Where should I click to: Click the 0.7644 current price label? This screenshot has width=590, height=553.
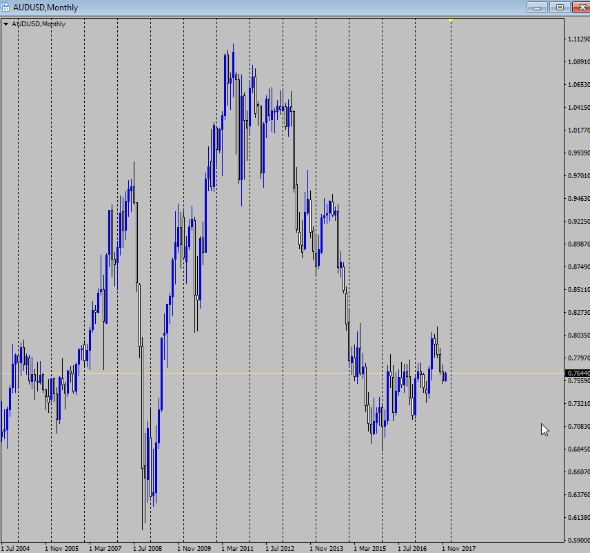[x=578, y=373]
